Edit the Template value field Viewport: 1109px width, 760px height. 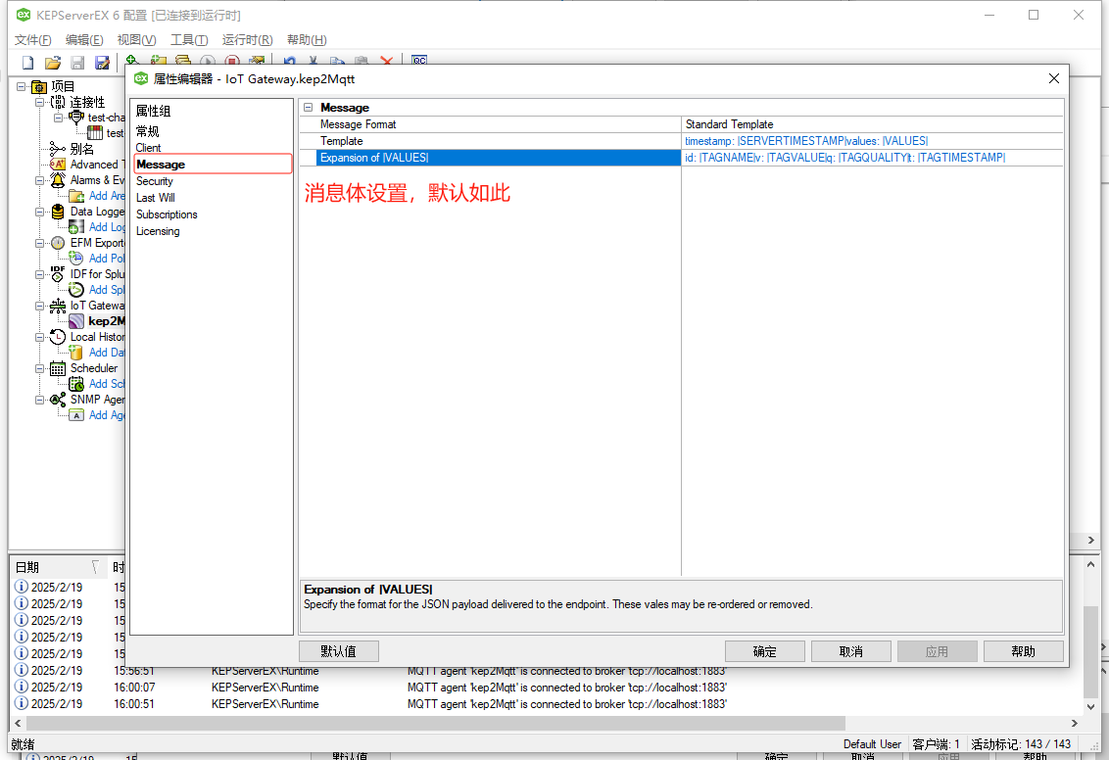[x=872, y=141]
